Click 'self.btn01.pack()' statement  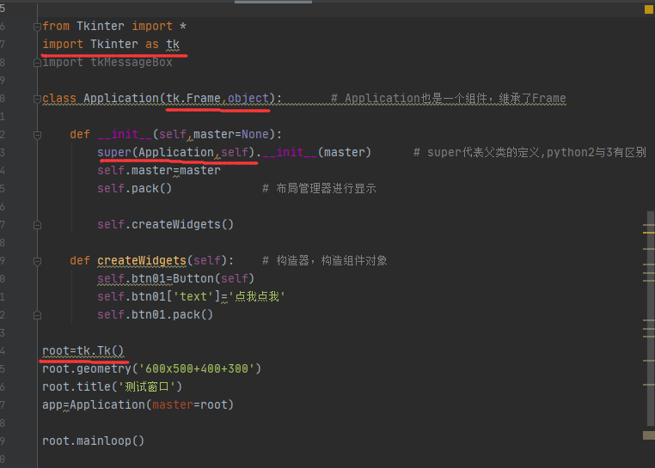[x=155, y=314]
